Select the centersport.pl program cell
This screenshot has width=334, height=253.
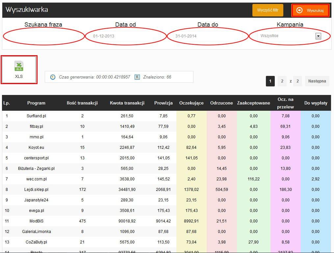tap(36, 158)
